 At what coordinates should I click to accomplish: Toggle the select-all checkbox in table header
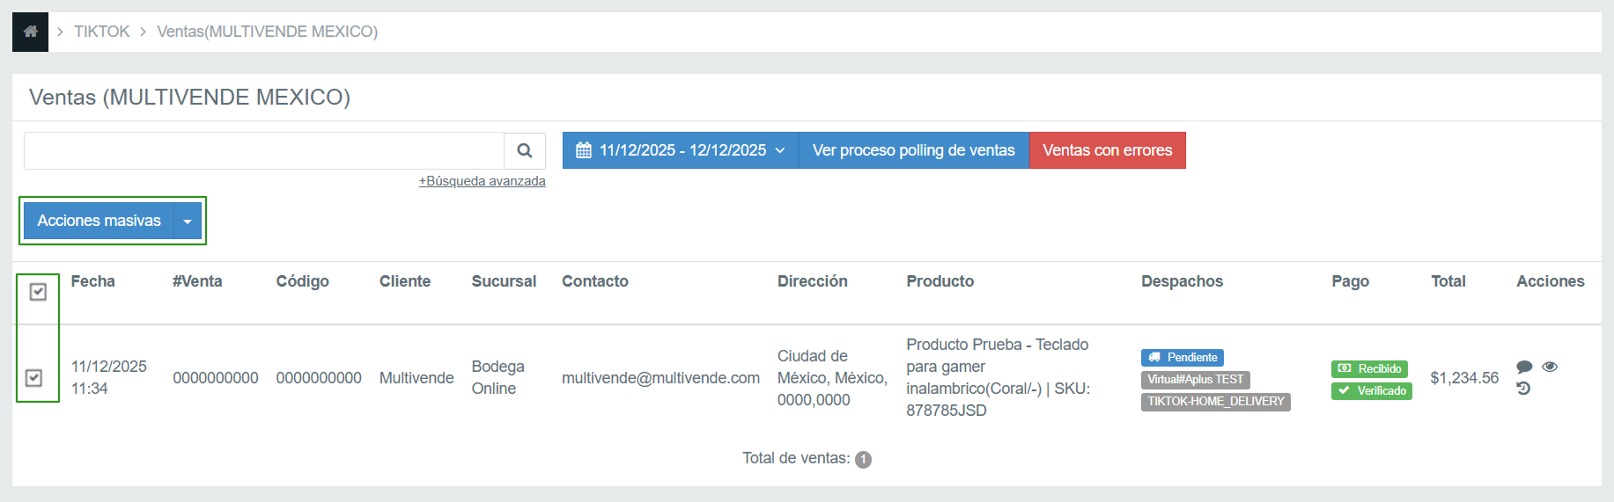coord(38,292)
